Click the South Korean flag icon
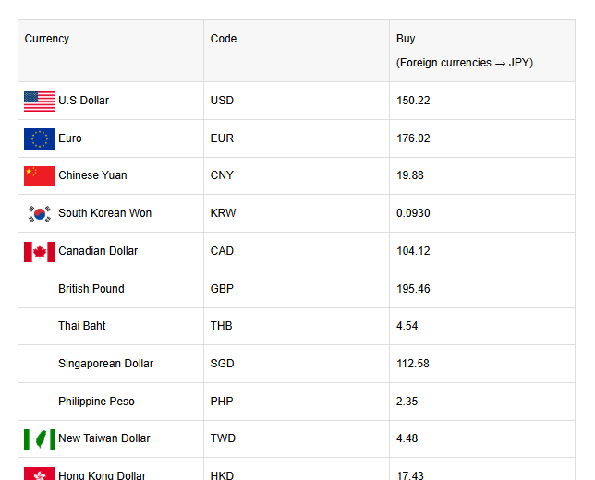595x480 pixels. (40, 213)
